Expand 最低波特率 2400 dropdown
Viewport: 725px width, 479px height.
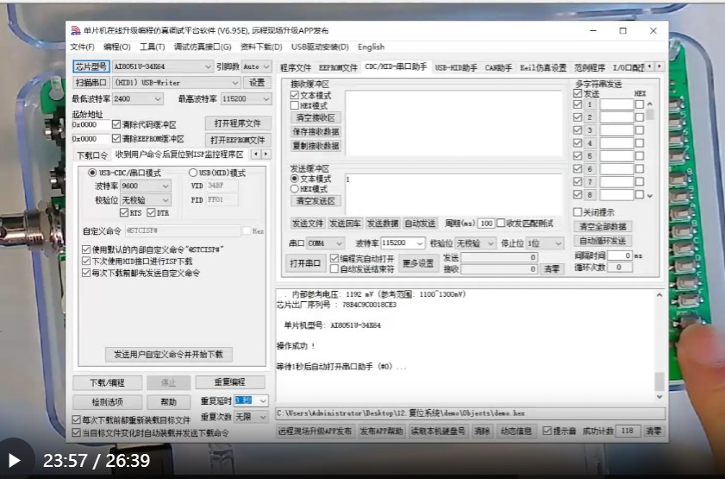coord(158,99)
